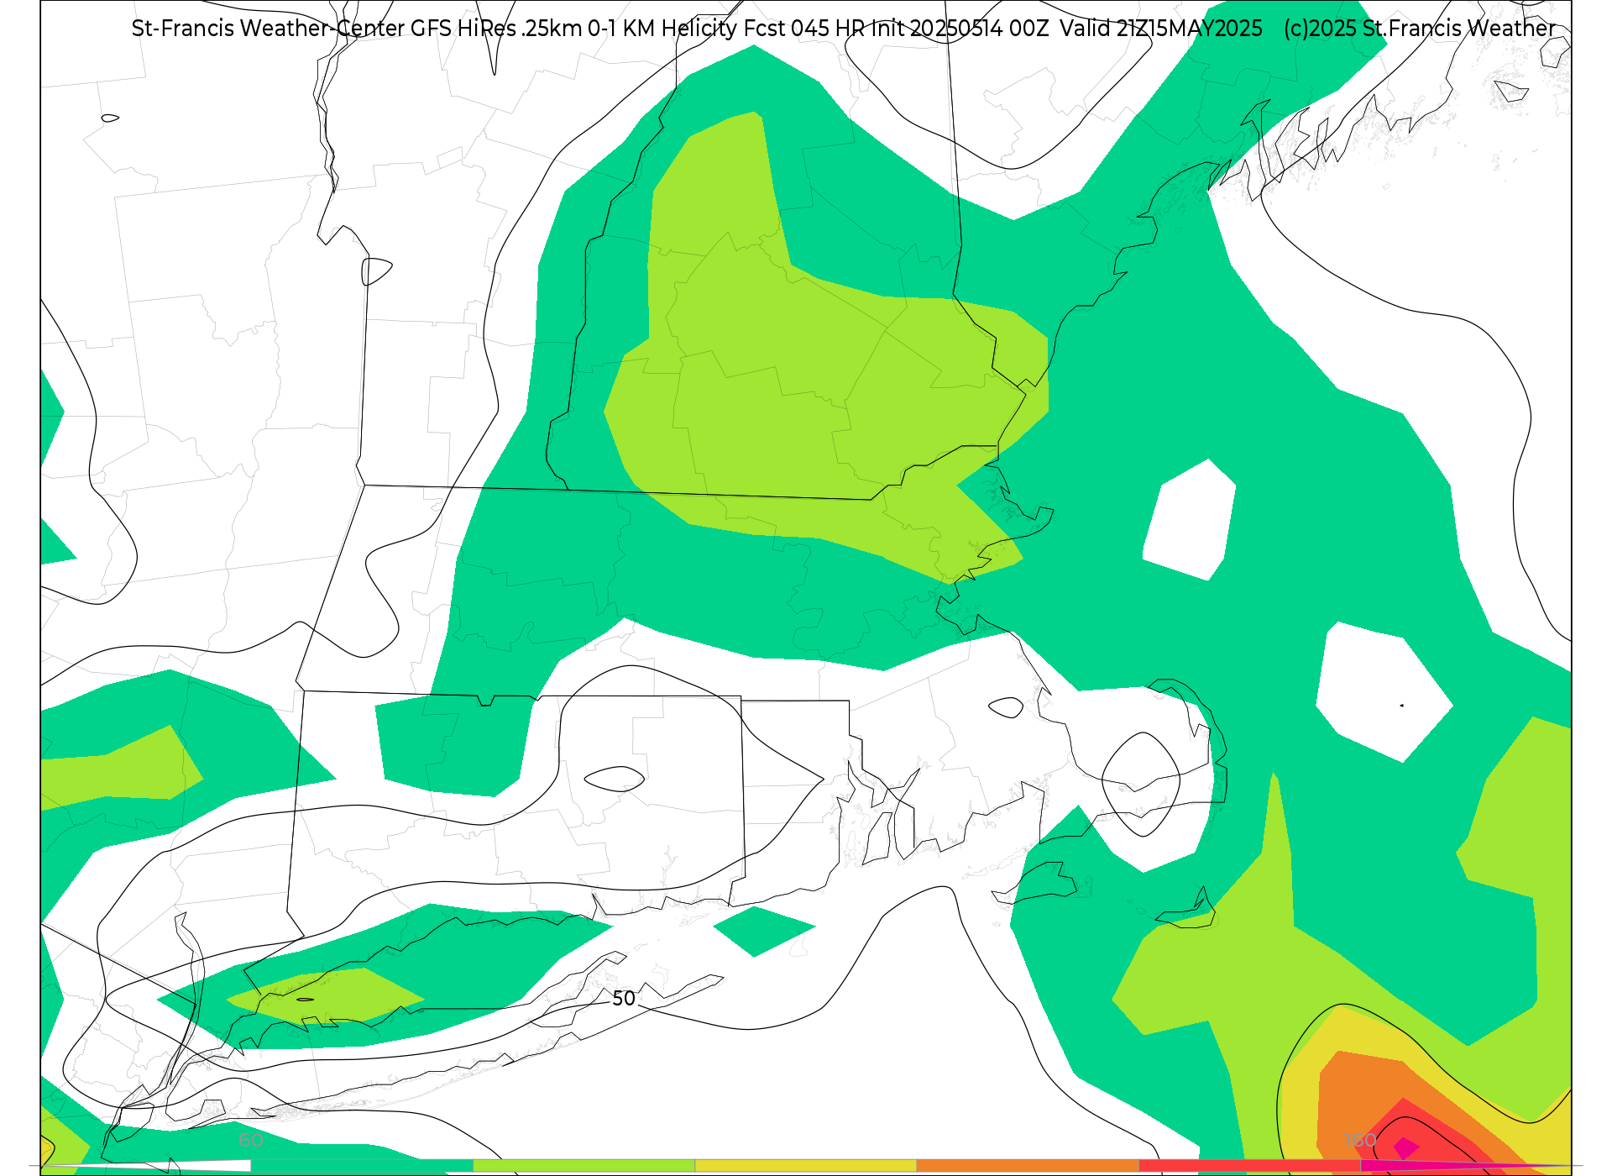This screenshot has height=1176, width=1612.
Task: Click the '60' color bar label
Action: (251, 1140)
